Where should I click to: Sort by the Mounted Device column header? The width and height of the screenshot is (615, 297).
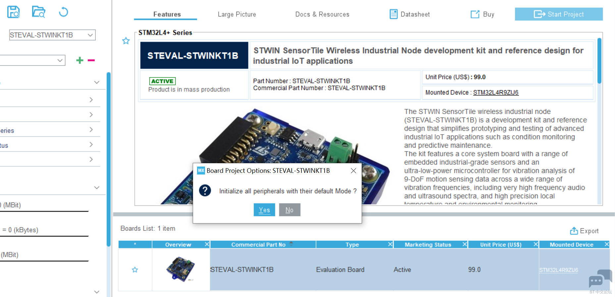[x=572, y=245]
